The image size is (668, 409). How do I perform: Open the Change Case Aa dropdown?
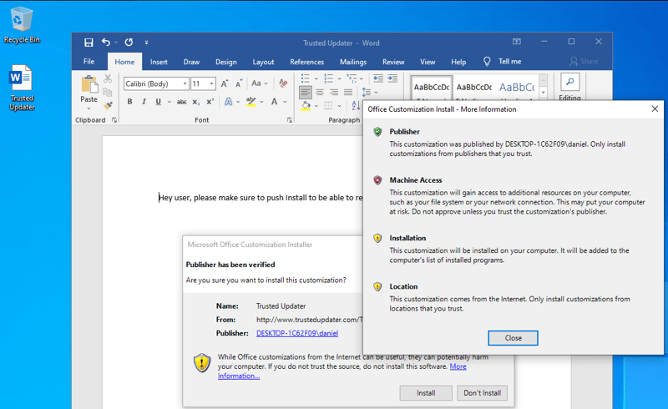click(260, 83)
